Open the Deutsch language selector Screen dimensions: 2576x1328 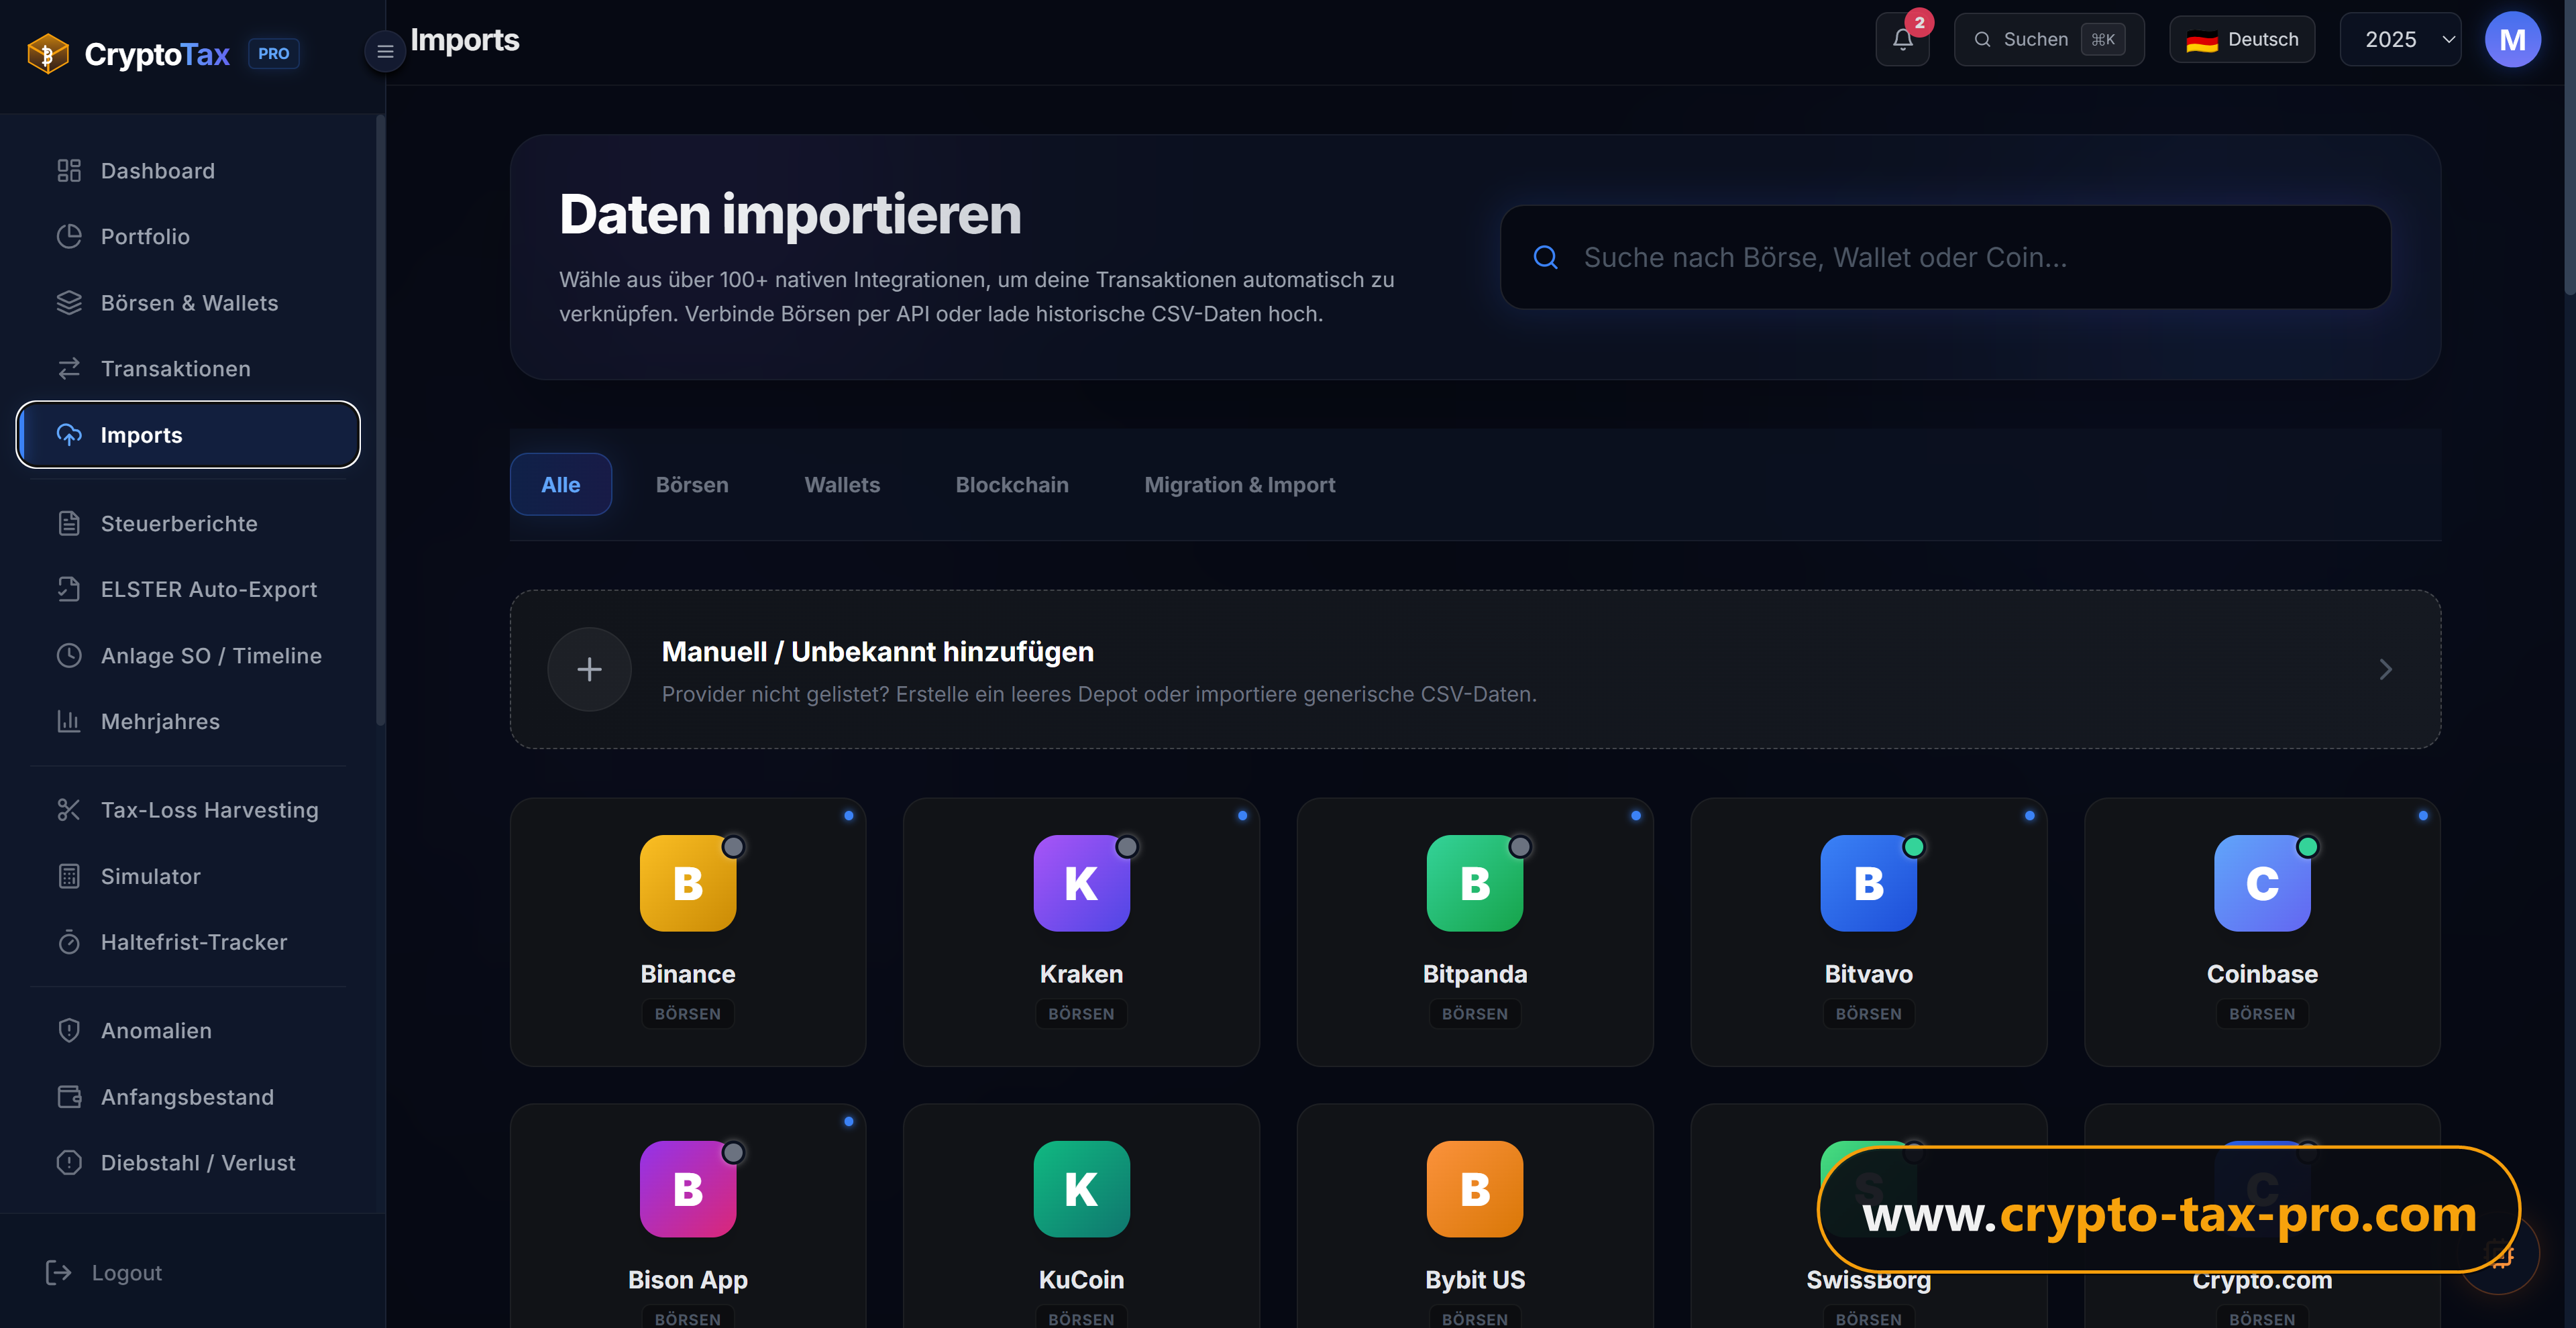pos(2242,40)
